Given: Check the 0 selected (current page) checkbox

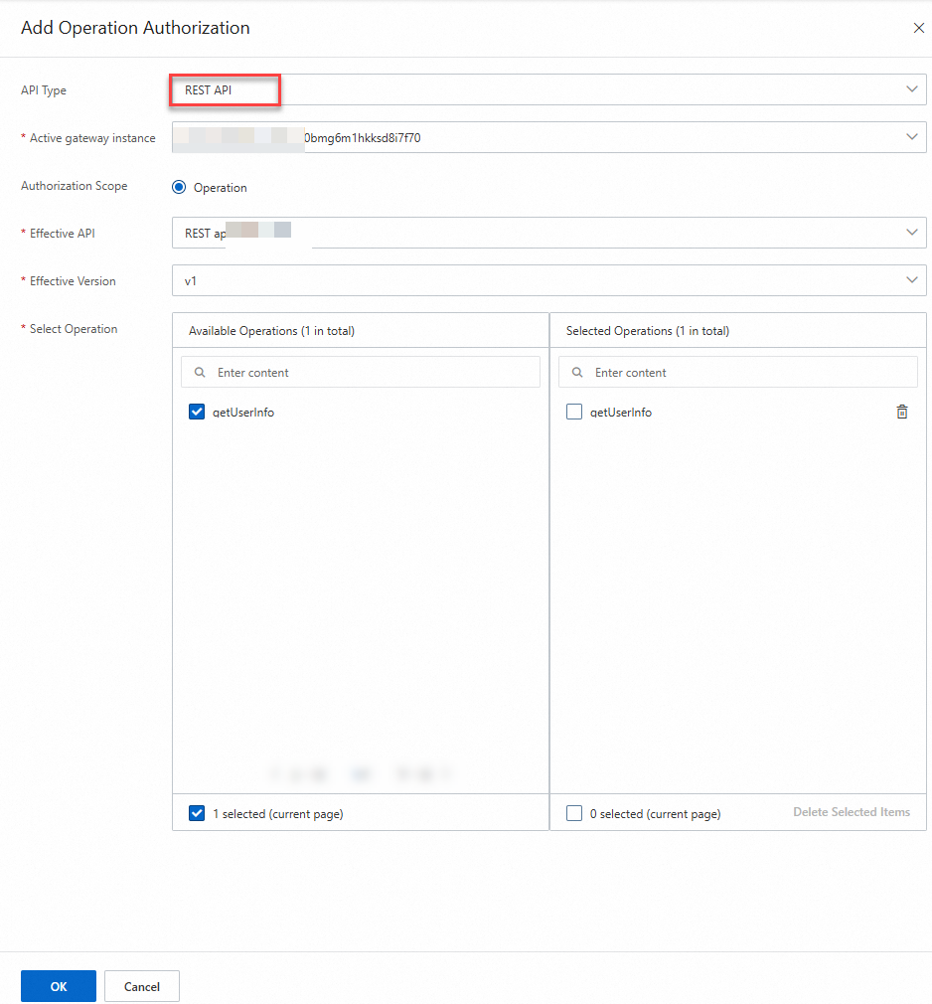Looking at the screenshot, I should 573,813.
